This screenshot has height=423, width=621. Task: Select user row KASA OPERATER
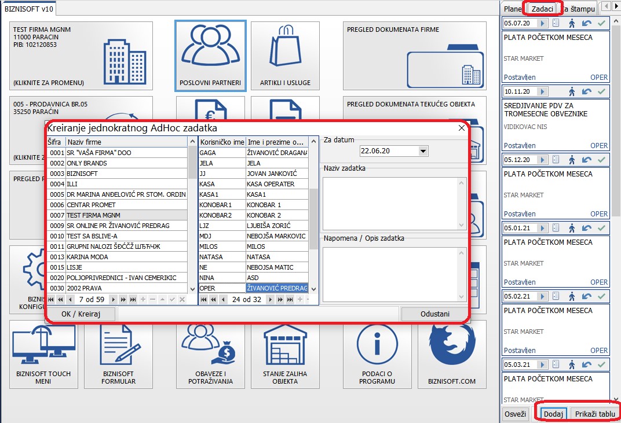tap(254, 185)
